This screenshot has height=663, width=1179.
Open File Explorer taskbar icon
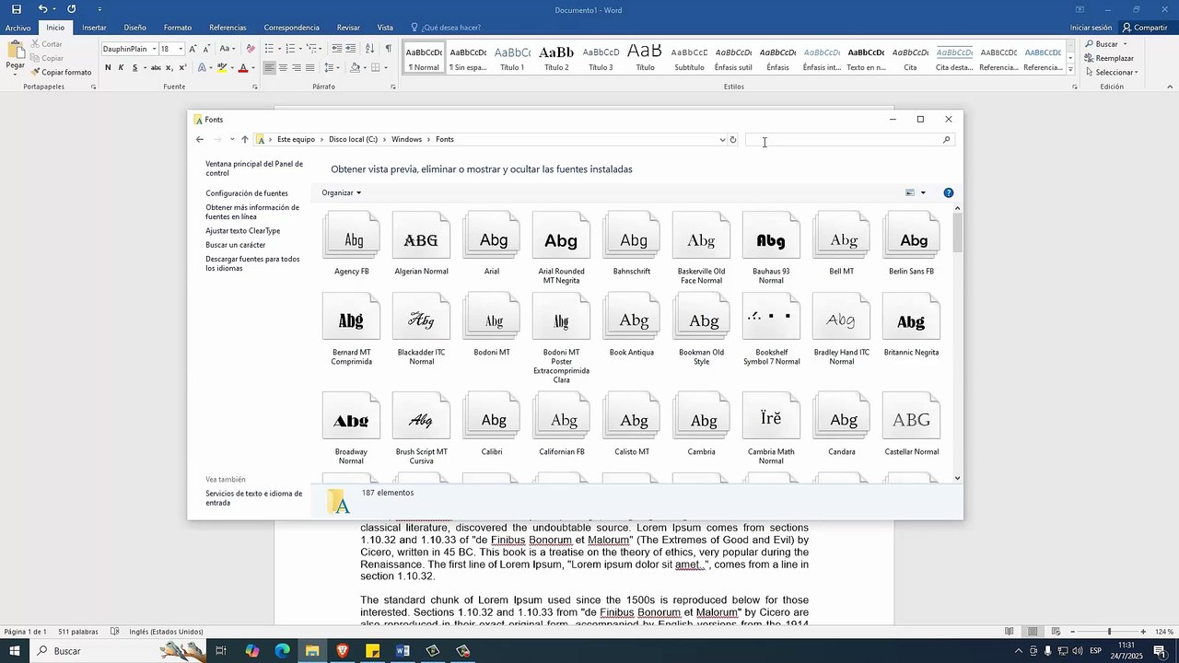[x=312, y=651]
